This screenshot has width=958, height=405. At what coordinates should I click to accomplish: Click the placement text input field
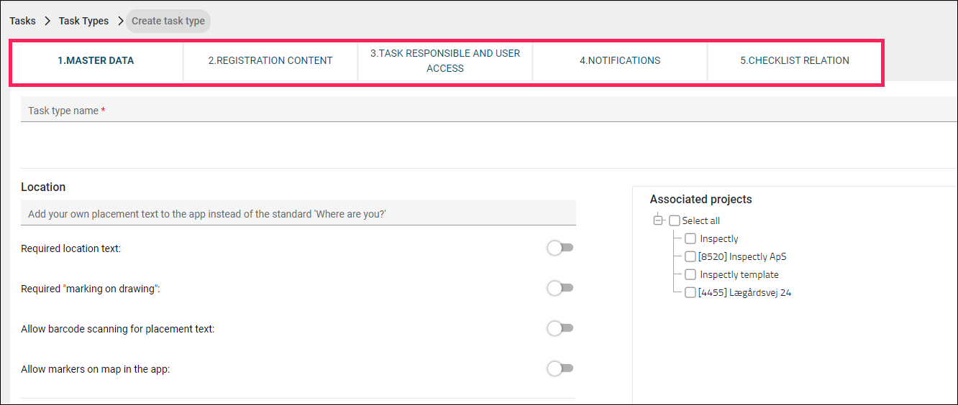click(298, 213)
